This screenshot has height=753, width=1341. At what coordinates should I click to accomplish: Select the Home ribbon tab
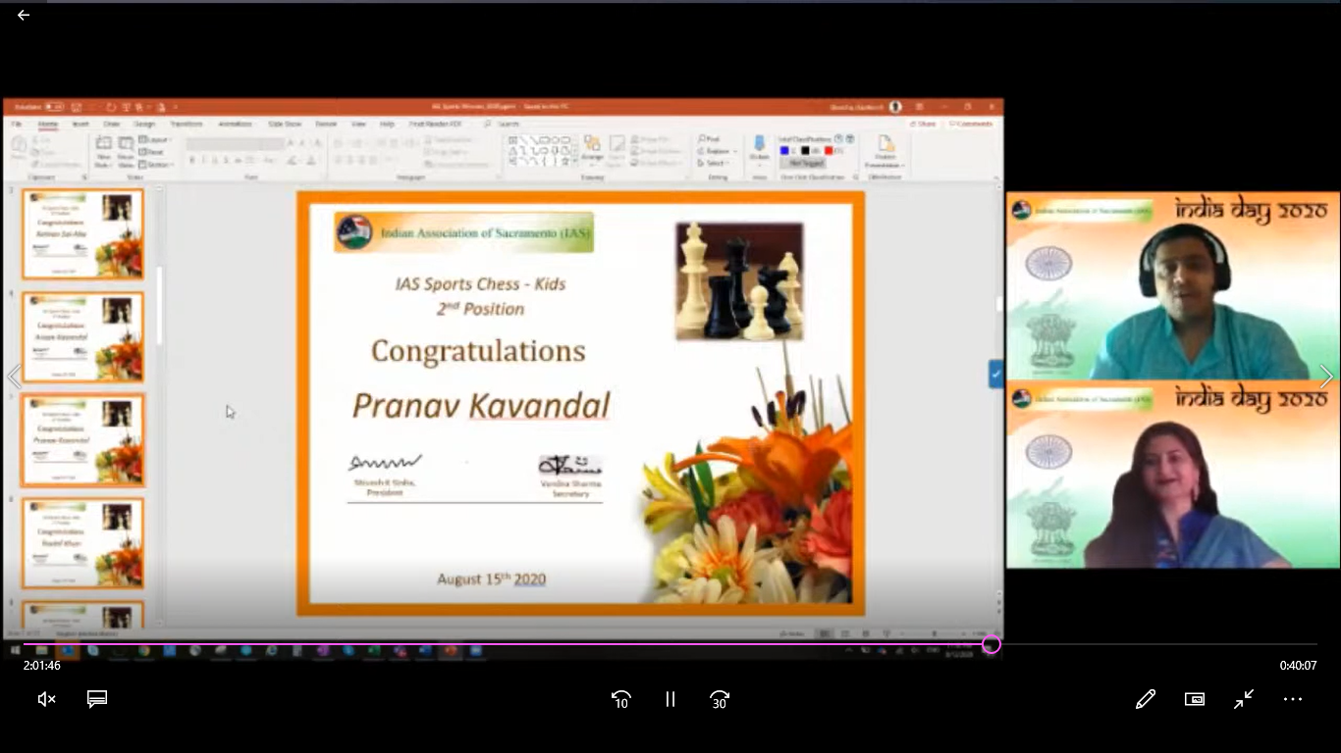[x=47, y=125]
